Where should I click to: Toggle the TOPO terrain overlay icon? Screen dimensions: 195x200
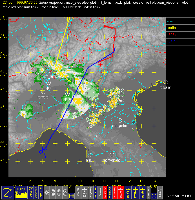point(21,192)
